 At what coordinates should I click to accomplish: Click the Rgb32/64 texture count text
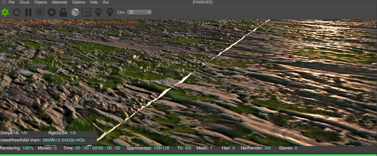(x=62, y=133)
